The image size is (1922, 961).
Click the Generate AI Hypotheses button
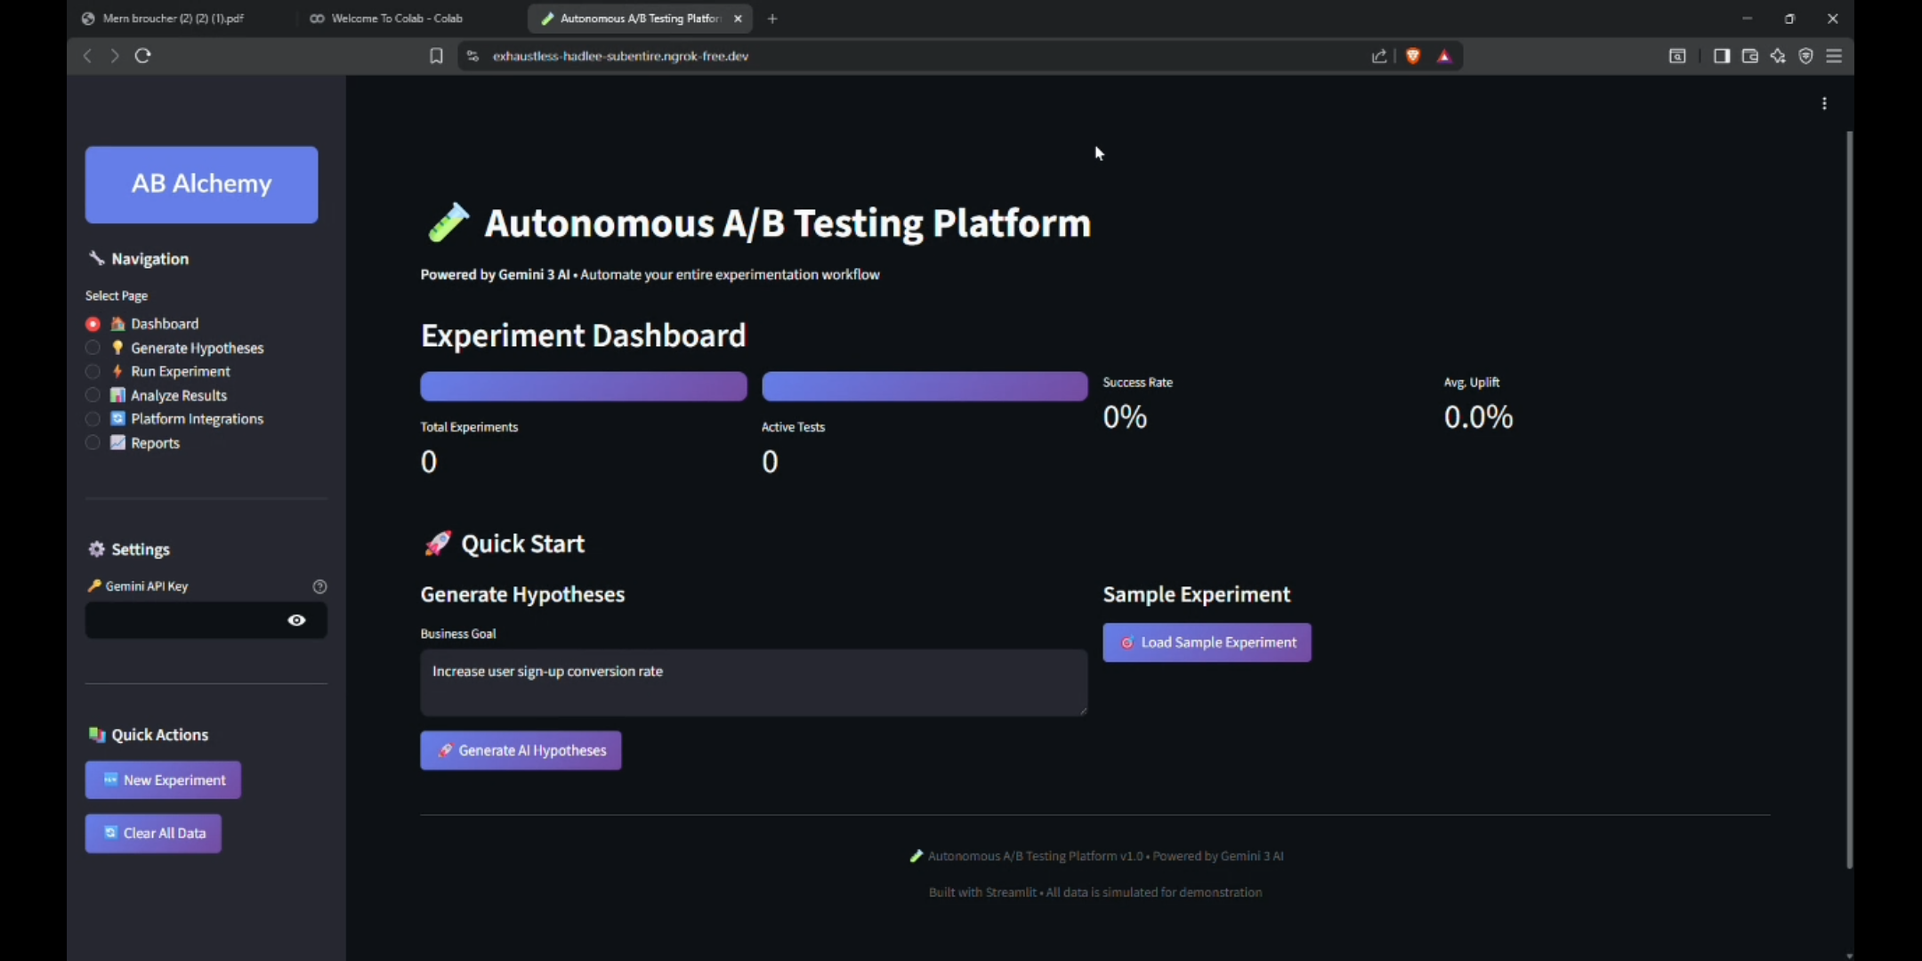(521, 750)
